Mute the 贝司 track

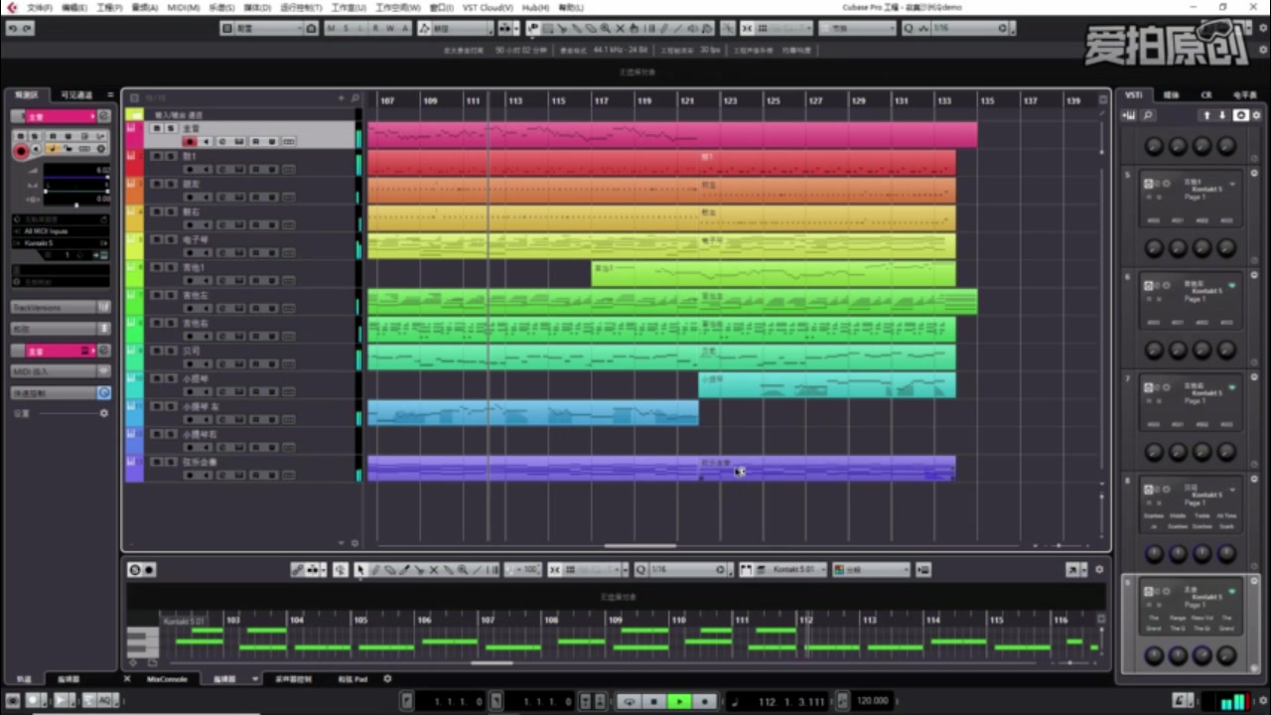tap(157, 351)
